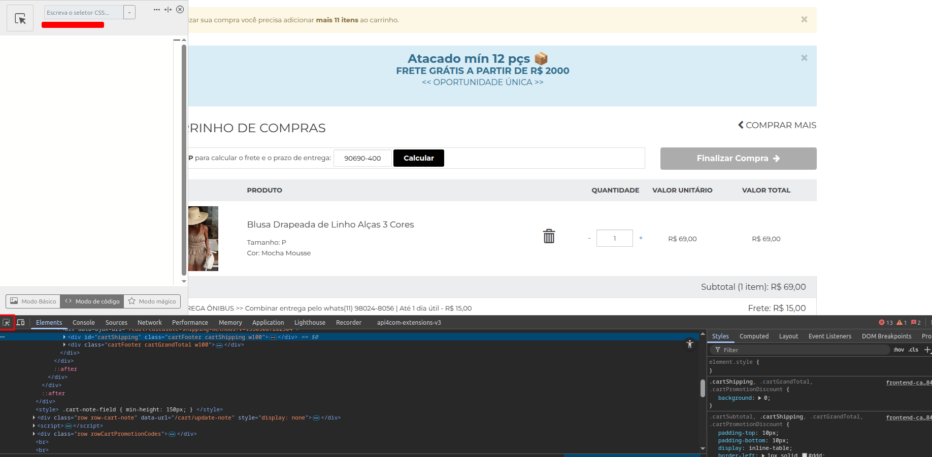The width and height of the screenshot is (932, 457).
Task: Select the Layout sidebar tab
Action: 788,336
